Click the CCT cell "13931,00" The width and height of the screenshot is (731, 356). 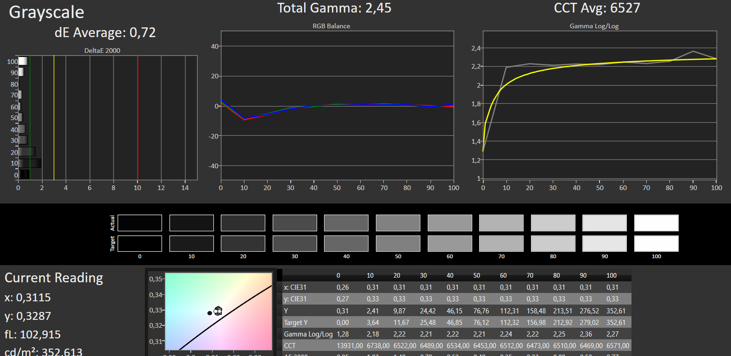pyautogui.click(x=350, y=346)
